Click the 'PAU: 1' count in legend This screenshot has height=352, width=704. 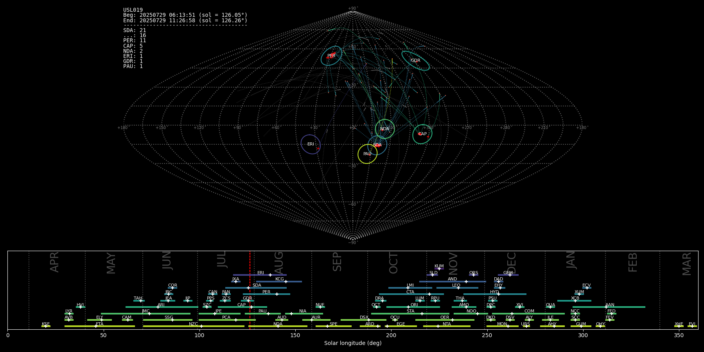tap(133, 66)
